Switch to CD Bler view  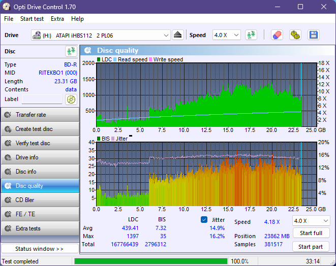pyautogui.click(x=40, y=200)
